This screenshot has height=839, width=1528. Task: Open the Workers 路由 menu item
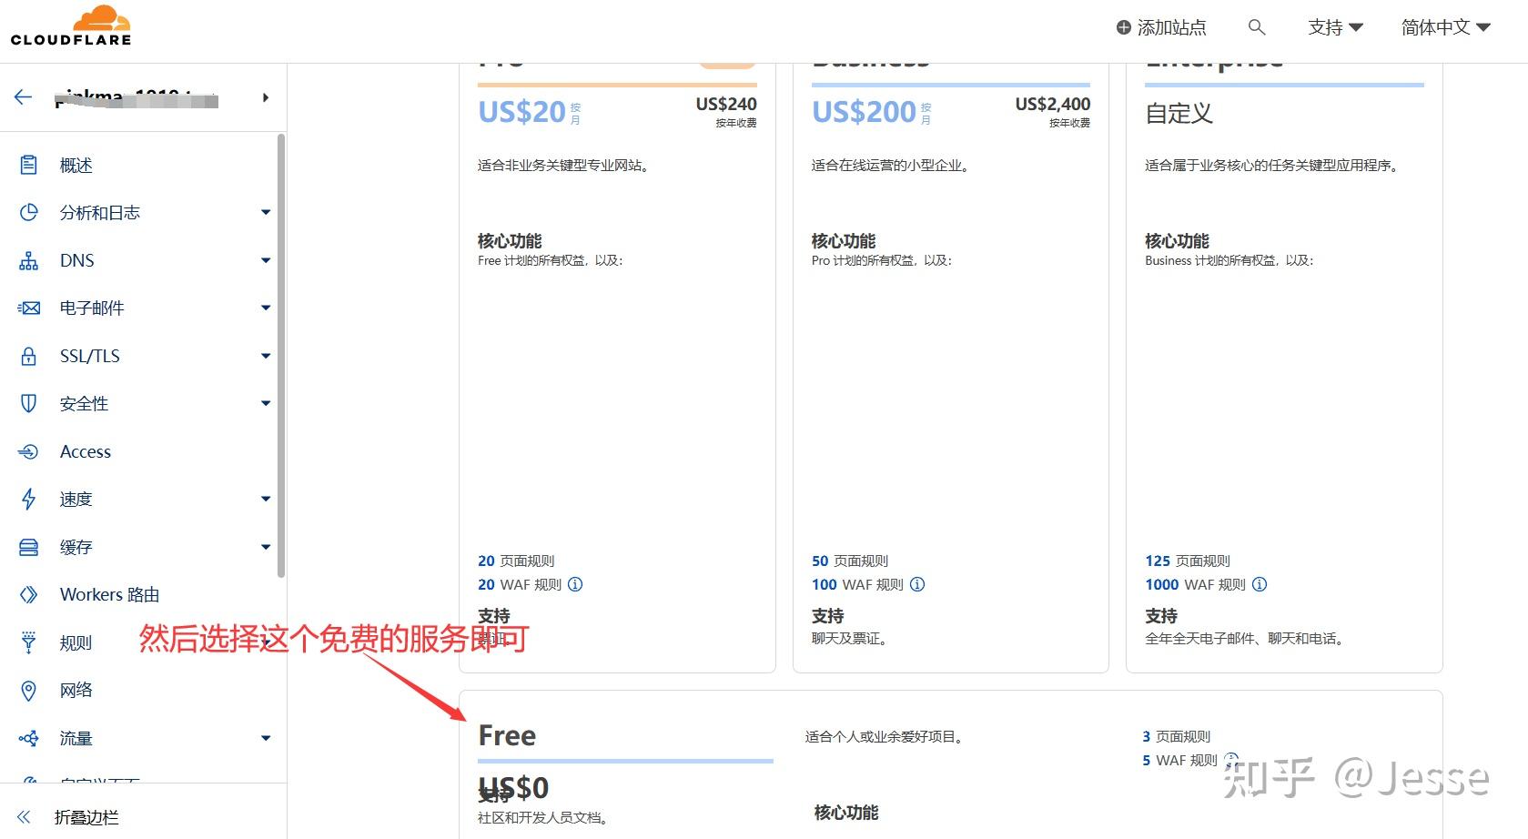point(109,594)
